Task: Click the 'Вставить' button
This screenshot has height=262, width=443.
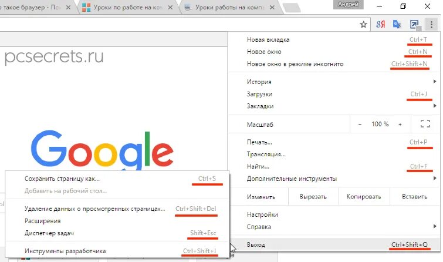Action: pyautogui.click(x=415, y=197)
